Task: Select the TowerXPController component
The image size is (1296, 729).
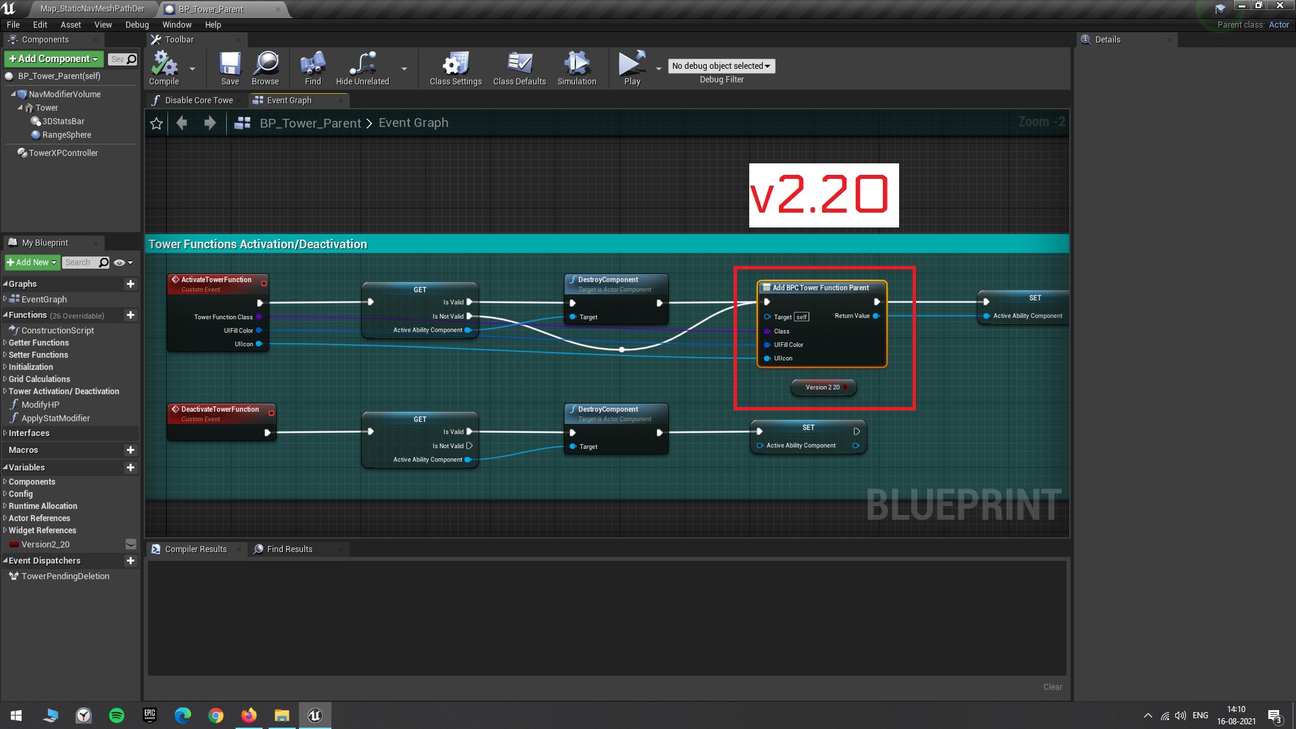Action: pyautogui.click(x=63, y=153)
